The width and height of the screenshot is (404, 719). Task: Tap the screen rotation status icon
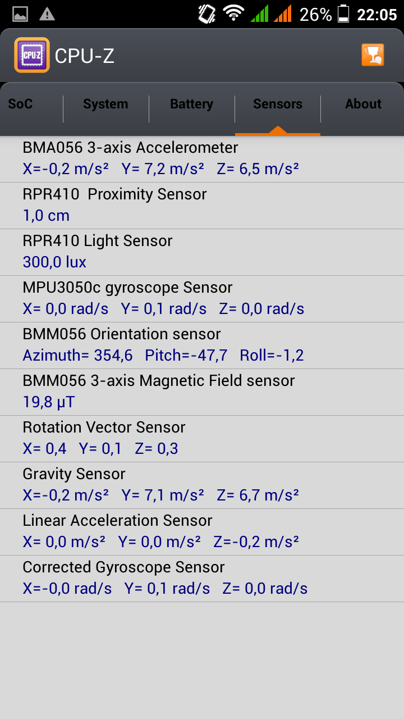tap(207, 14)
